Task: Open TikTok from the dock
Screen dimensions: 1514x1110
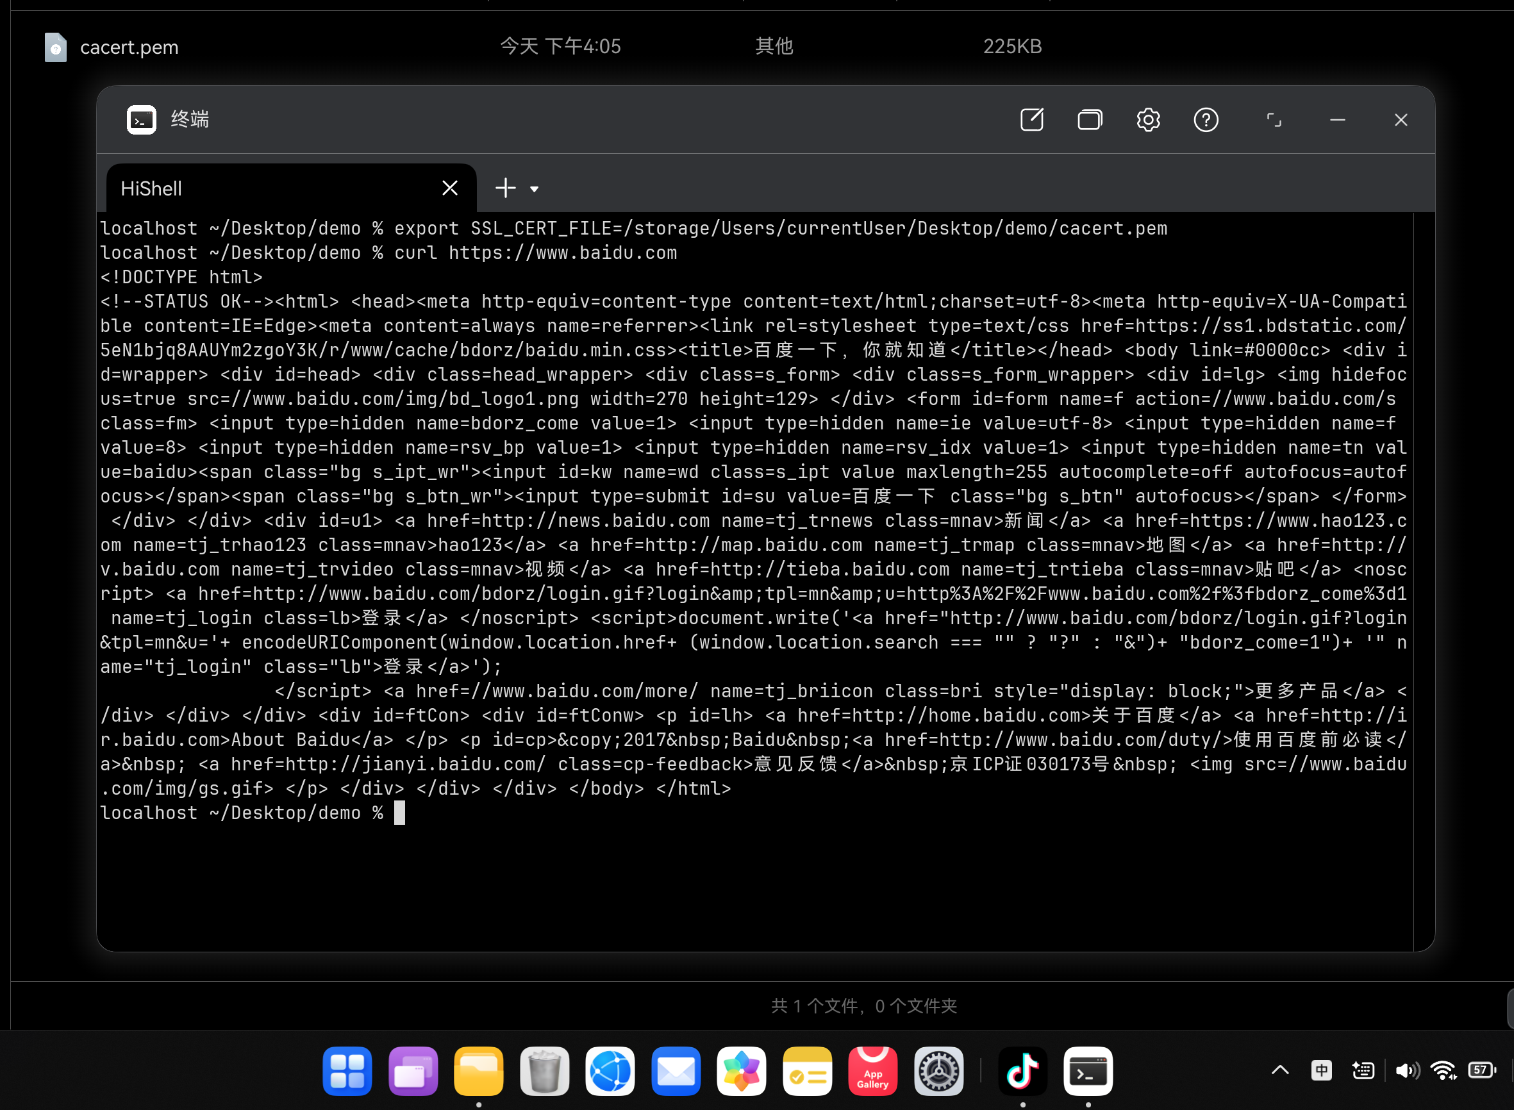Action: point(1022,1071)
